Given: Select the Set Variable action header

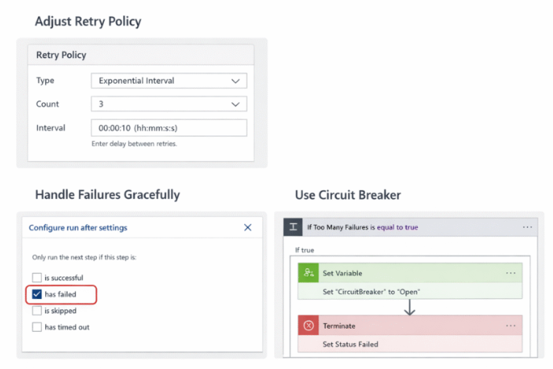Looking at the screenshot, I should tap(403, 273).
